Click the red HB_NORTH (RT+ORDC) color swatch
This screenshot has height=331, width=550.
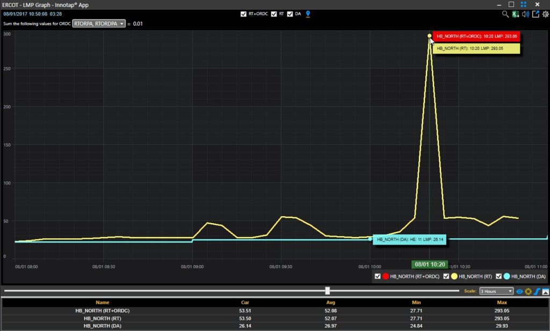tap(386, 276)
